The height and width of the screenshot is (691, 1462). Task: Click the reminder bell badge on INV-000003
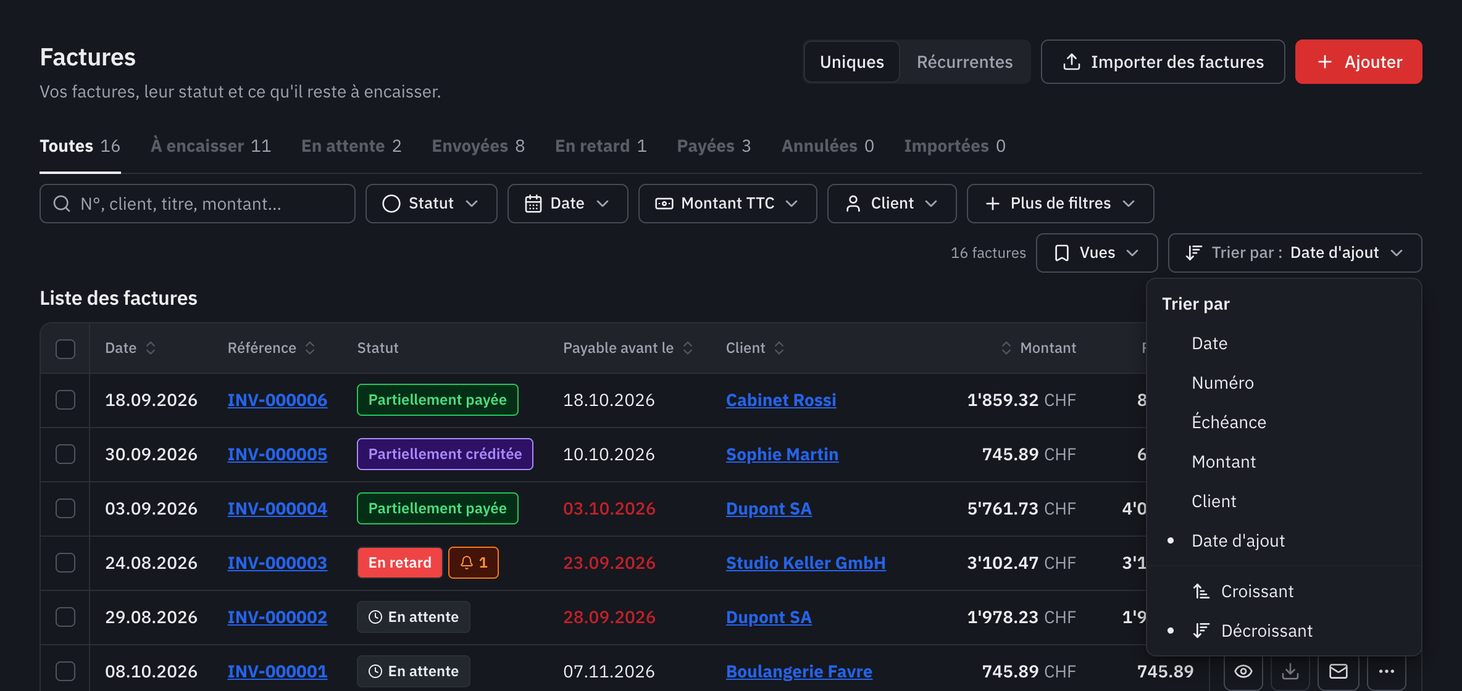click(x=474, y=563)
